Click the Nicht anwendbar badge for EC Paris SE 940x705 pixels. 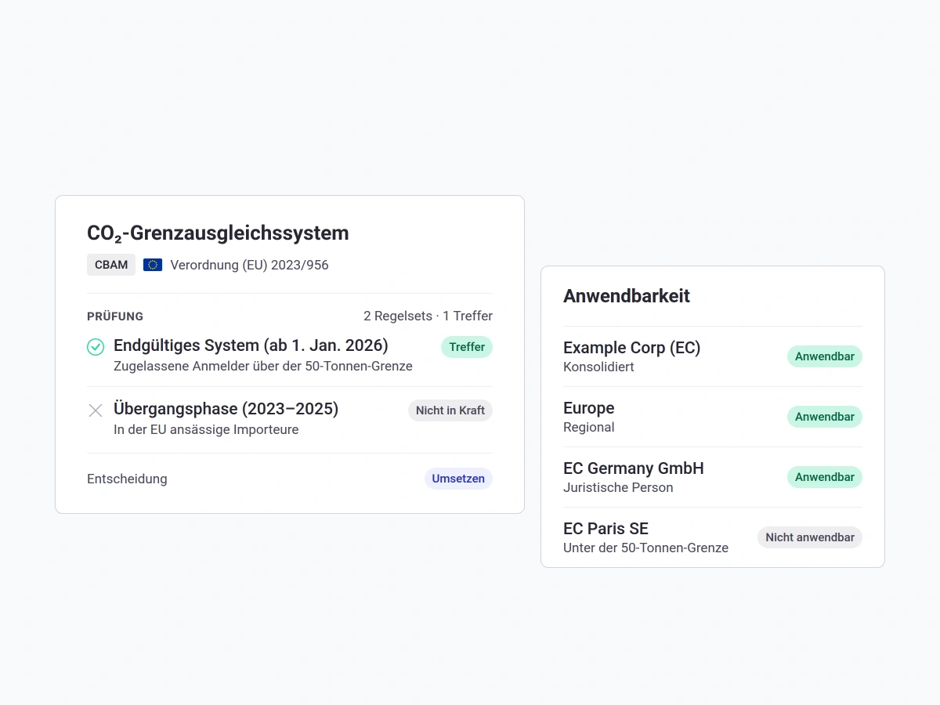point(810,537)
